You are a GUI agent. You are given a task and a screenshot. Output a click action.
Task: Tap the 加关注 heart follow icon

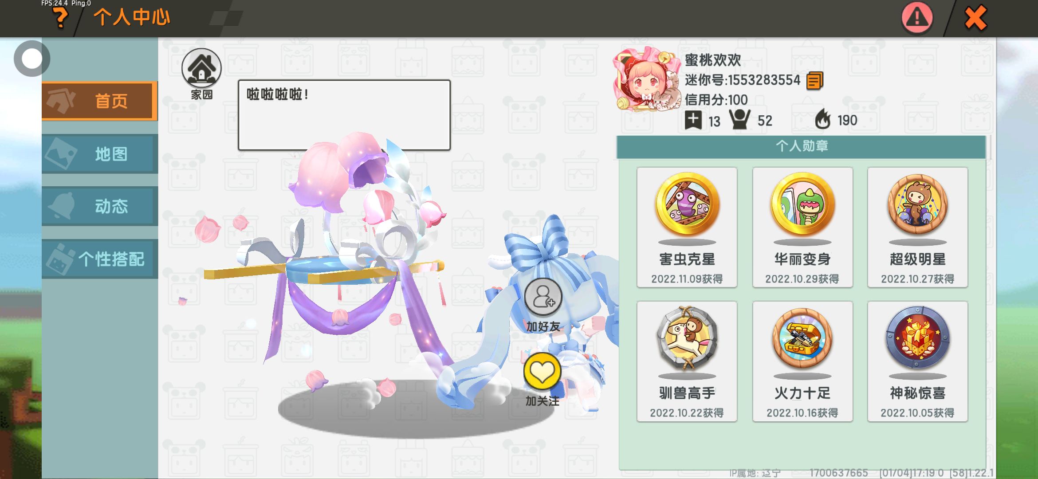[x=542, y=372]
